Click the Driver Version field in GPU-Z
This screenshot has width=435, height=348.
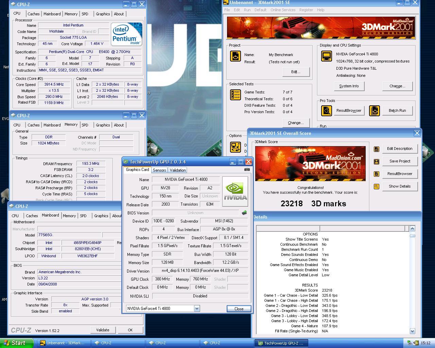[200, 271]
